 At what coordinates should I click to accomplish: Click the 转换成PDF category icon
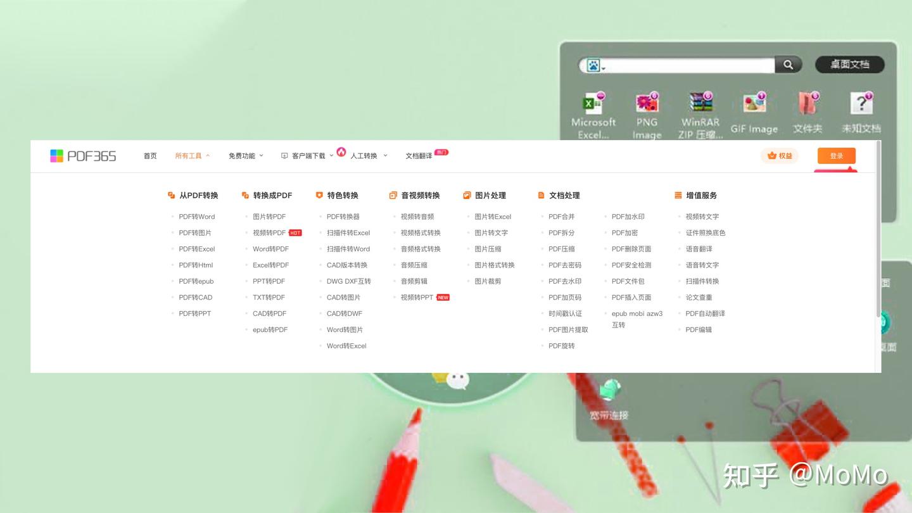tap(245, 196)
